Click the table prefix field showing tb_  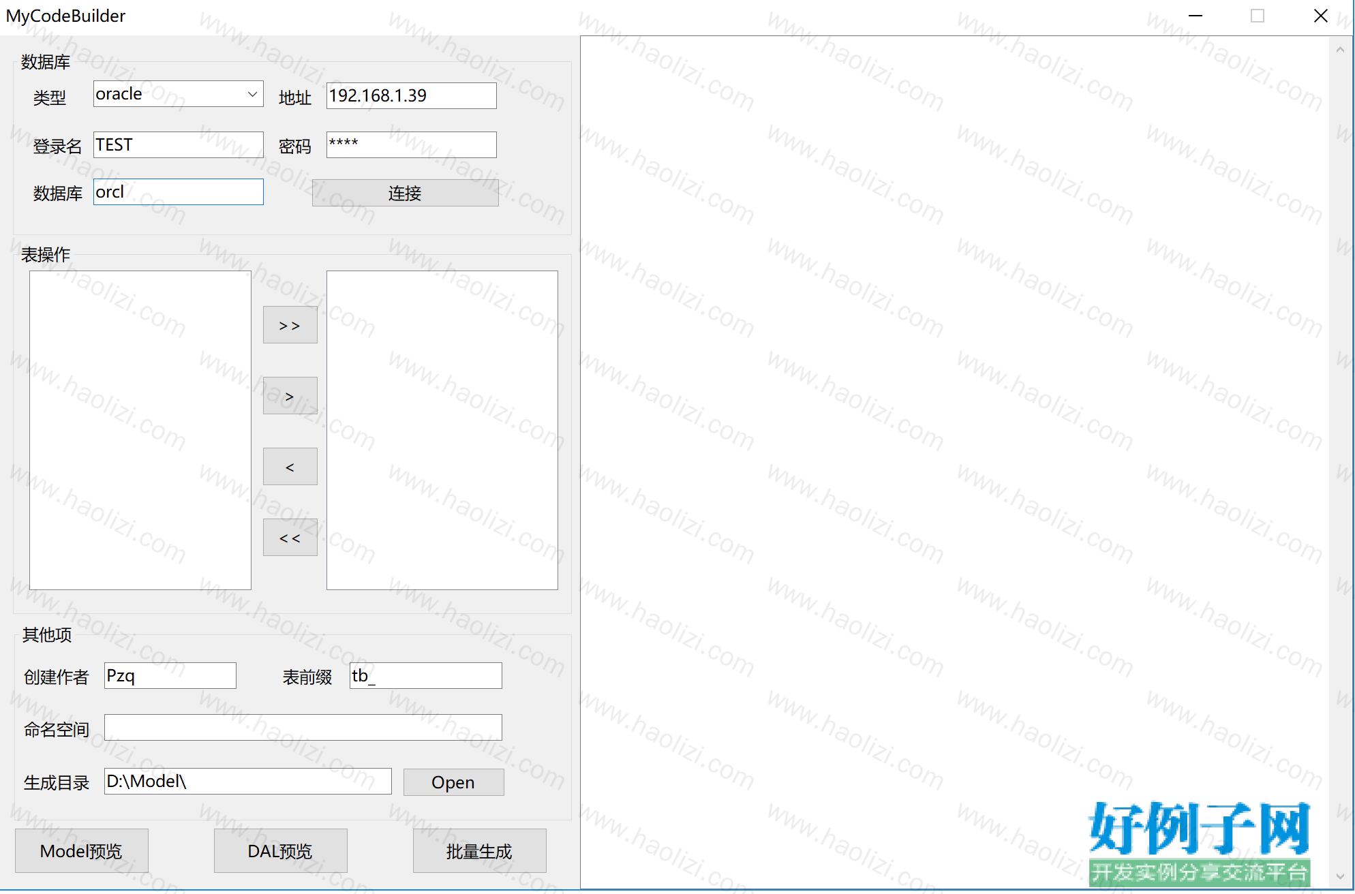click(x=425, y=675)
